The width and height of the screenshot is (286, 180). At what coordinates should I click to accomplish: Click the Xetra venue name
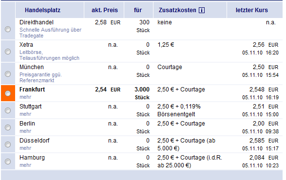click(26, 45)
